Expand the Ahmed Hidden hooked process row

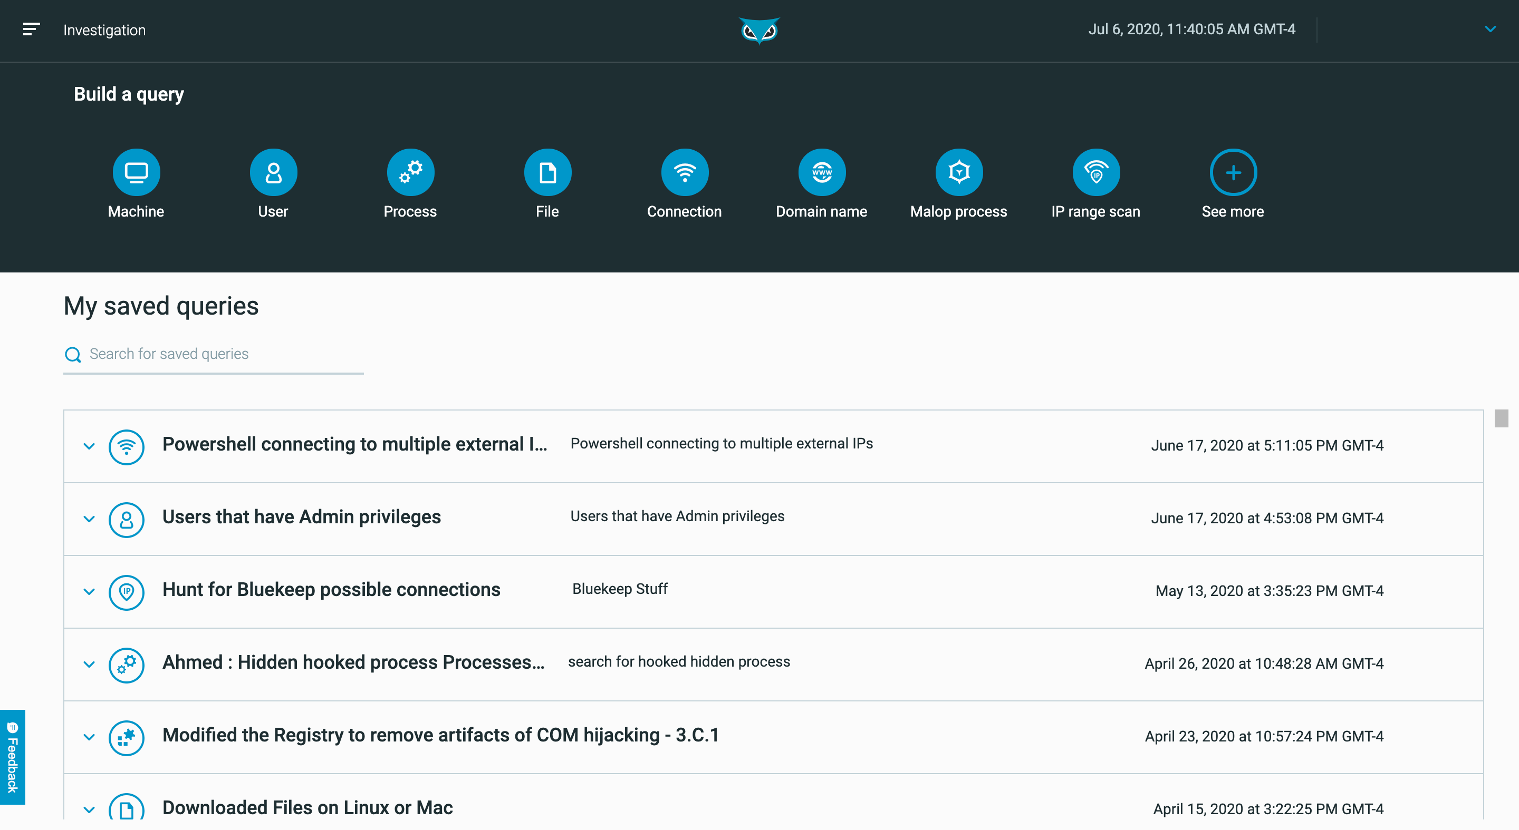(x=89, y=665)
